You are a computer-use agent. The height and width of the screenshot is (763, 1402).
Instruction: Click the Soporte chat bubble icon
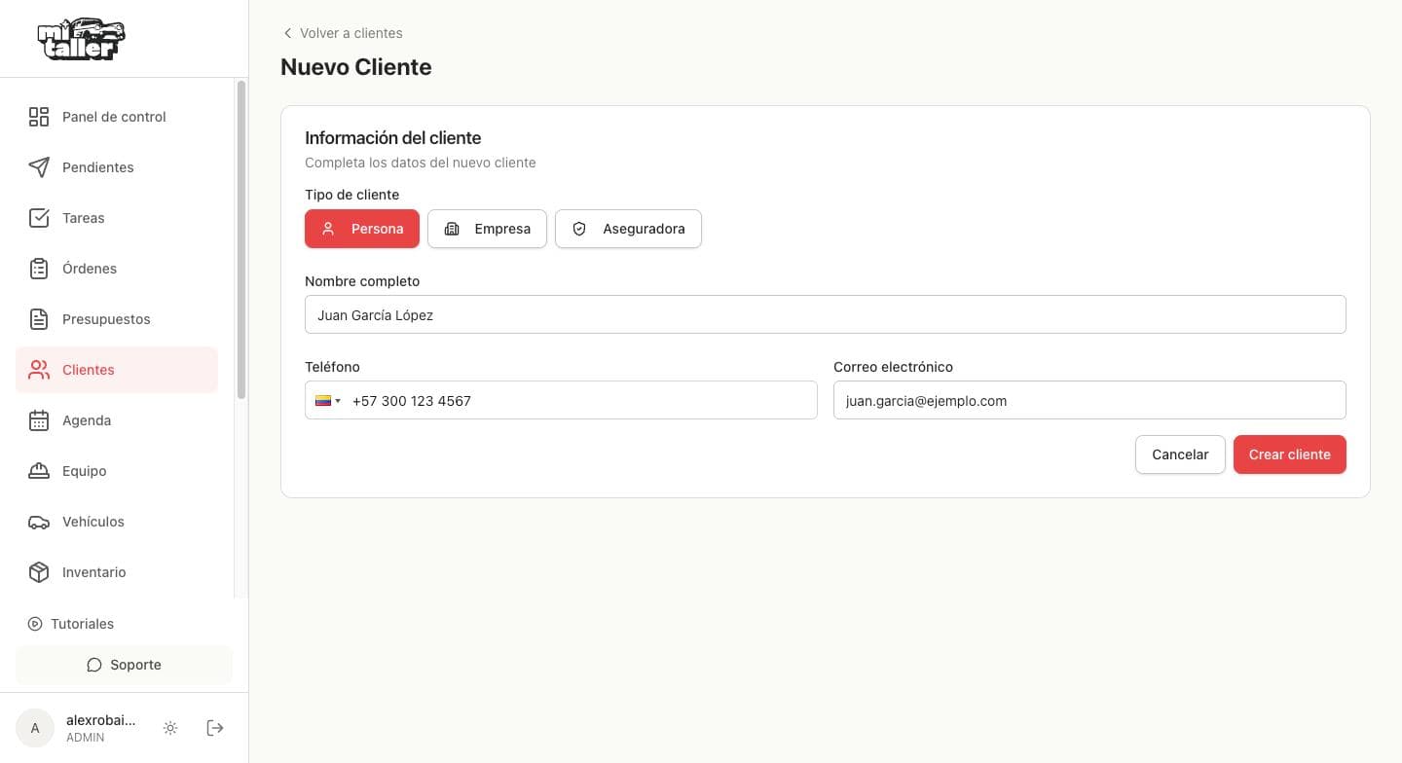94,665
